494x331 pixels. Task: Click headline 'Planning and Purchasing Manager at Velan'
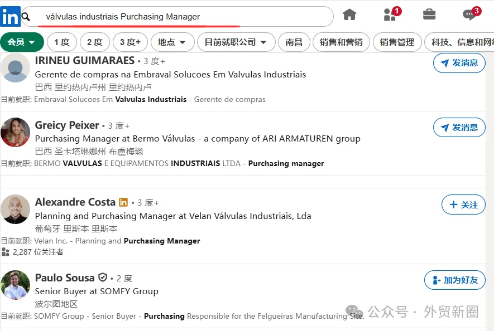click(173, 216)
